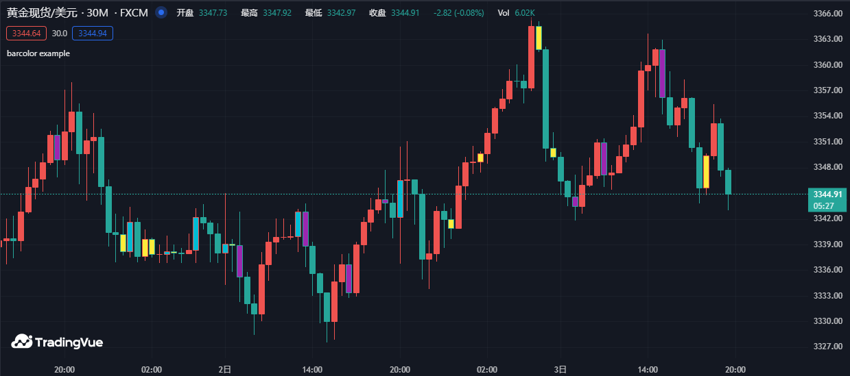
Task: Click the 14:00 time label after 3日
Action: coord(648,369)
